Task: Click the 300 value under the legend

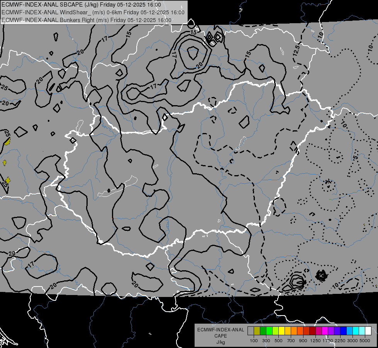Action: point(266,341)
